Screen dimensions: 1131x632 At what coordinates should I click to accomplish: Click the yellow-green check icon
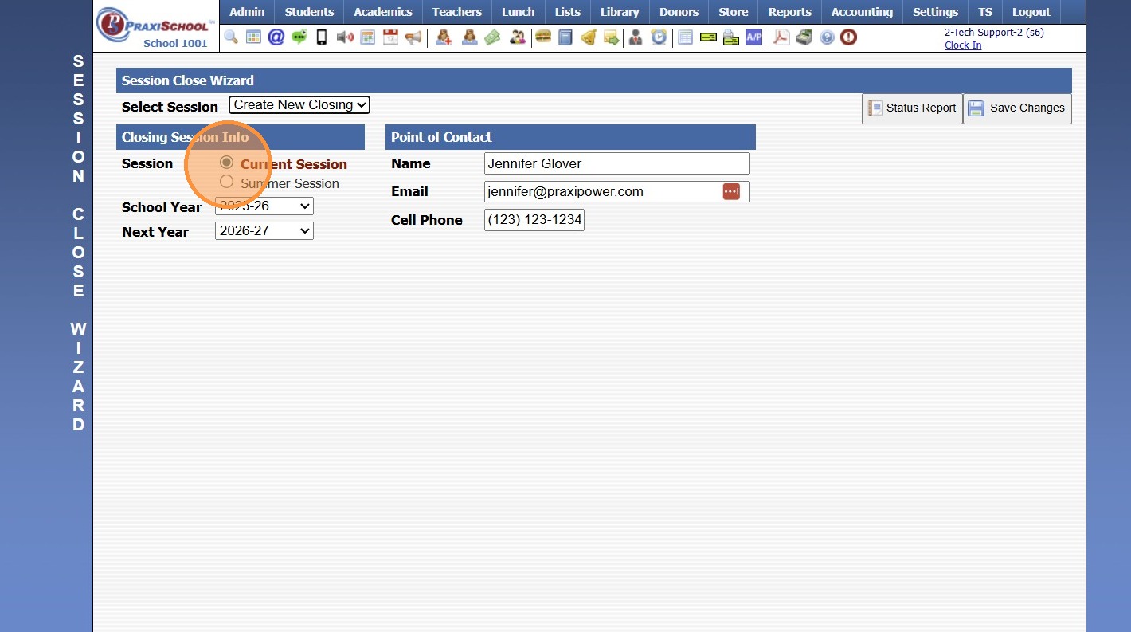pos(708,37)
